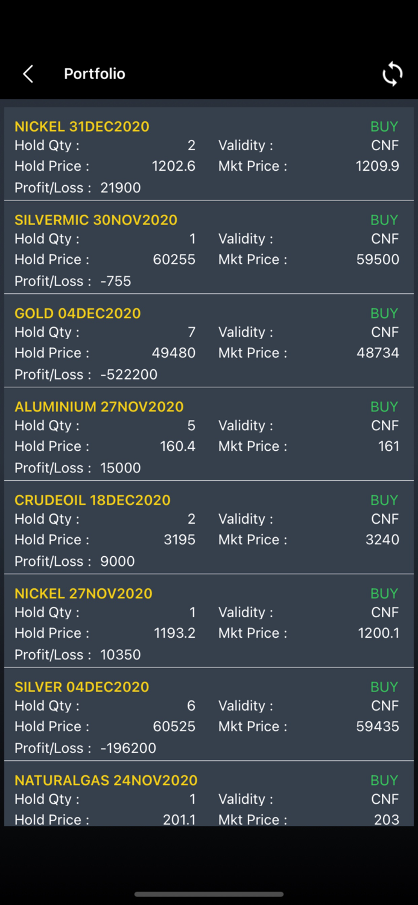
Task: Select the SILVERMIC 30NOV2020 contract
Action: (x=96, y=220)
